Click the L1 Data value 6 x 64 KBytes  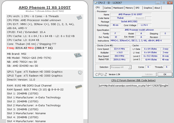point(150,49)
